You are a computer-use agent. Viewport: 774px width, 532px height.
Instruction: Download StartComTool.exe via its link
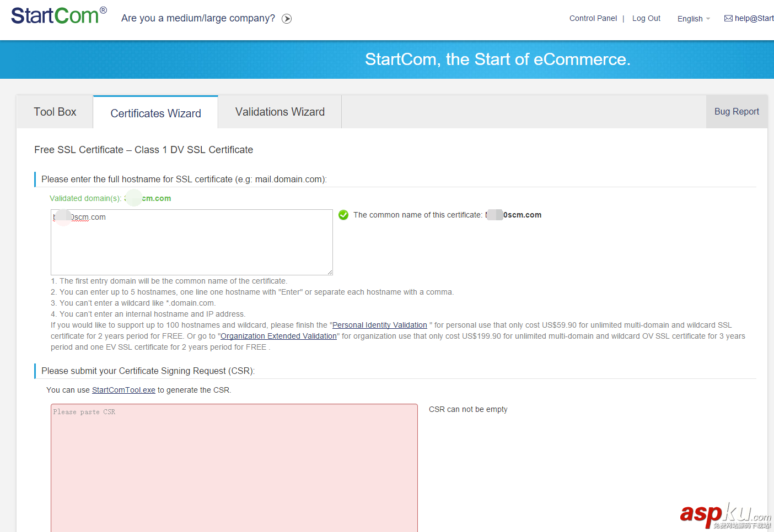pos(123,390)
